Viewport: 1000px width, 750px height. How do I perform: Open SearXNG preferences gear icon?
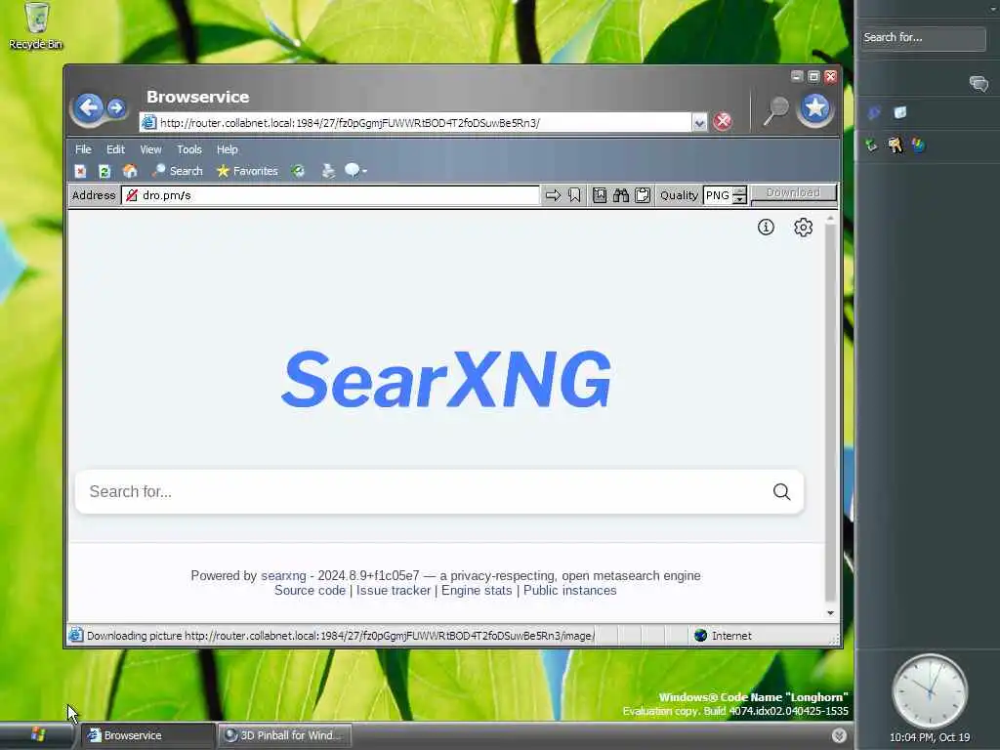tap(803, 227)
